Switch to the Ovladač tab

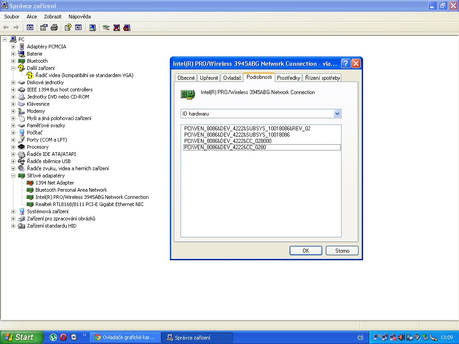coord(232,78)
